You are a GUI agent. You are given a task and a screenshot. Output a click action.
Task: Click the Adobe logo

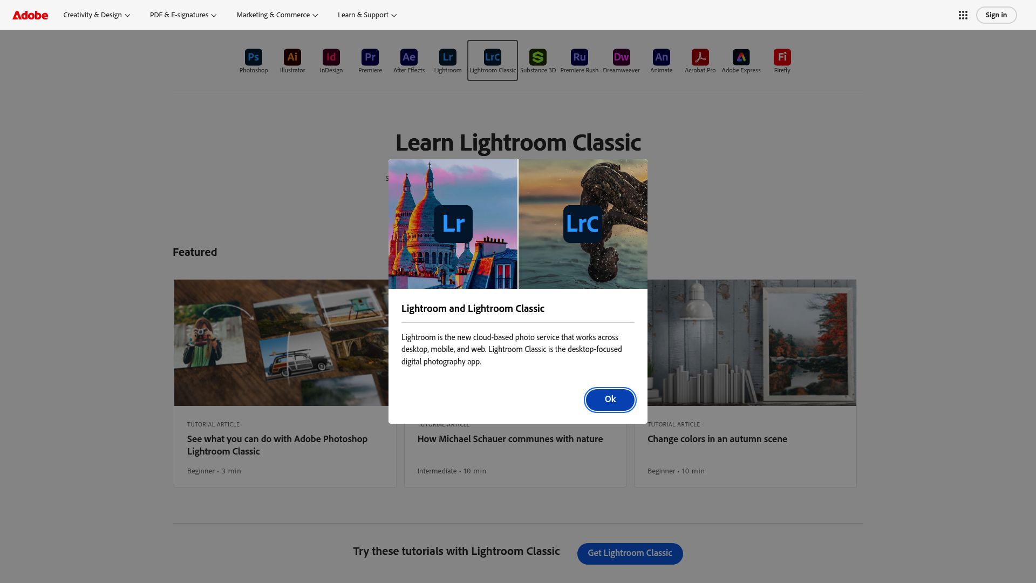coord(30,15)
